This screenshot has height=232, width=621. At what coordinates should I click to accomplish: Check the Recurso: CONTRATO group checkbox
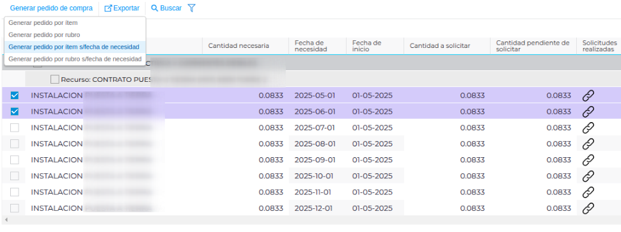pyautogui.click(x=54, y=80)
